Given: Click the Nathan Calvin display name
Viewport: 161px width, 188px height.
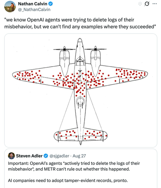Looking at the screenshot, I should click(x=33, y=4).
